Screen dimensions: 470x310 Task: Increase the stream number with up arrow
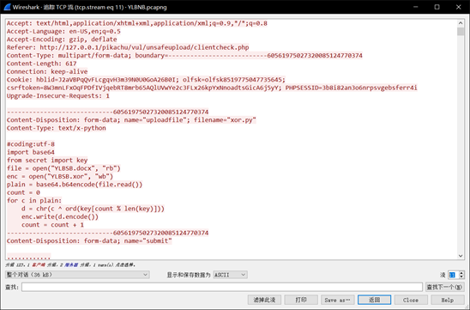(x=461, y=273)
